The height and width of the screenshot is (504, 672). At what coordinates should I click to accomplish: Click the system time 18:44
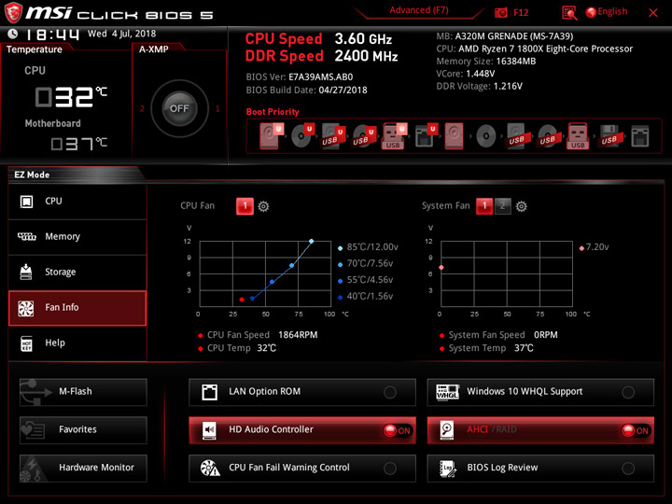point(52,35)
